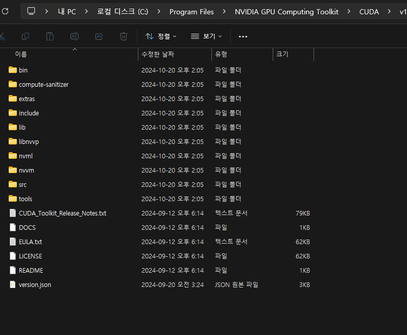
Task: Select the nvml folder icon
Action: pyautogui.click(x=13, y=156)
